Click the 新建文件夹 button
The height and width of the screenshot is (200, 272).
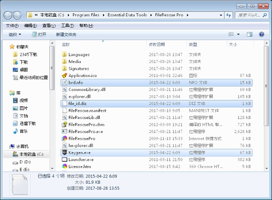click(x=66, y=34)
